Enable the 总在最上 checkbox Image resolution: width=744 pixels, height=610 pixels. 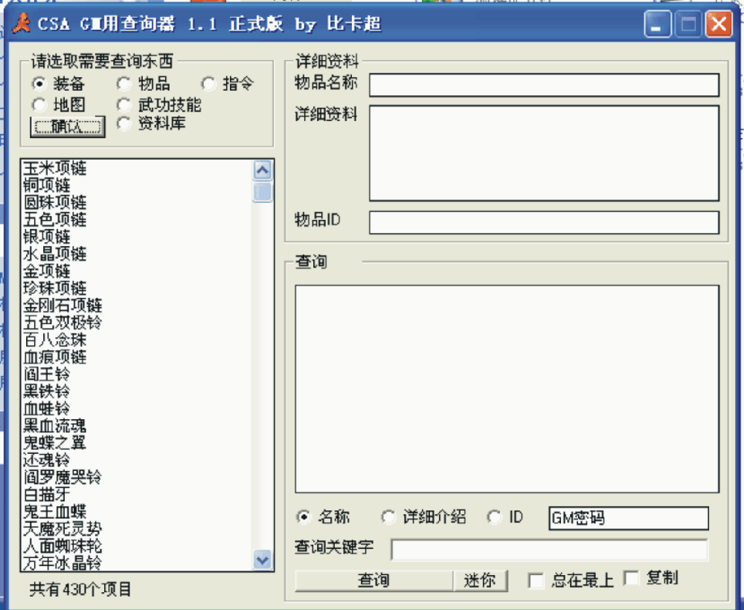click(x=536, y=581)
